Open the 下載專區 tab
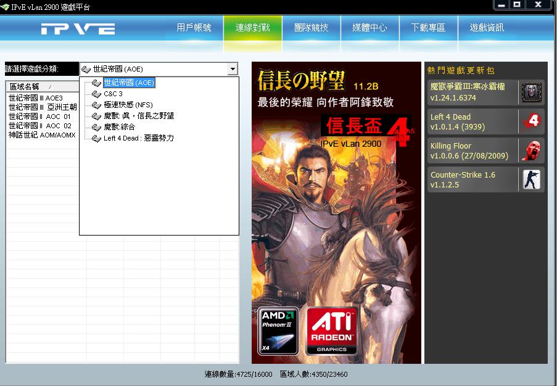557x386 pixels. (x=429, y=28)
